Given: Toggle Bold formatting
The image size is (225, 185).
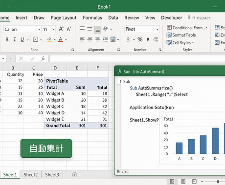Looking at the screenshot, I should coord(7,39).
